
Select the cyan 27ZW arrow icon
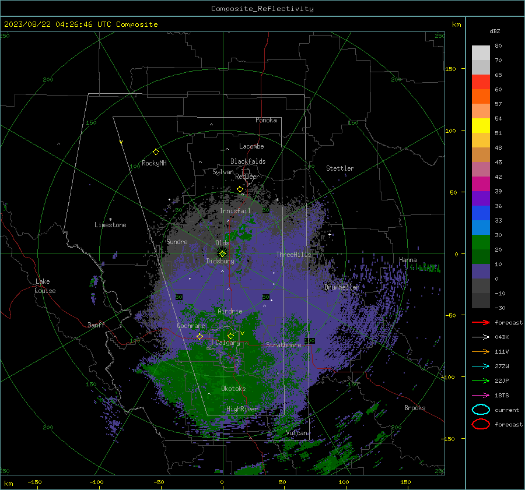[481, 366]
